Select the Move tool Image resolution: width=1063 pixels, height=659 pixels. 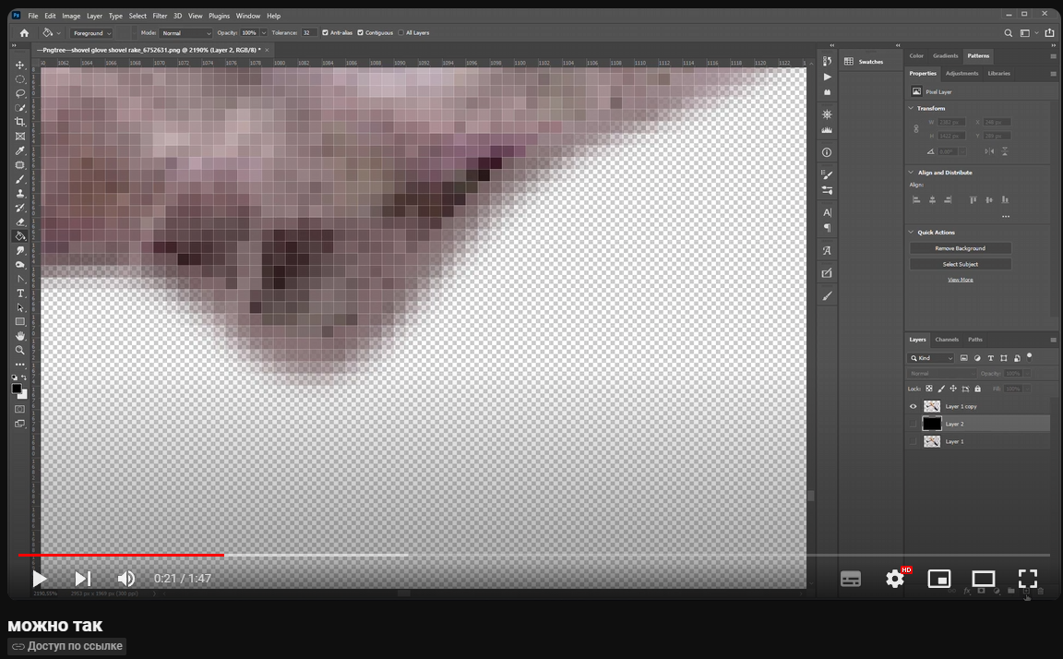[20, 66]
